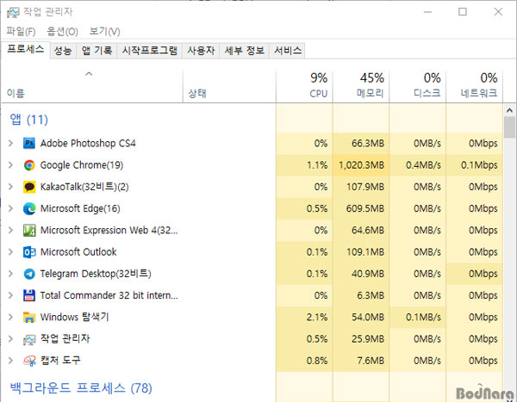The width and height of the screenshot is (517, 402).
Task: Click the scrollbar up arrow
Action: 509,110
